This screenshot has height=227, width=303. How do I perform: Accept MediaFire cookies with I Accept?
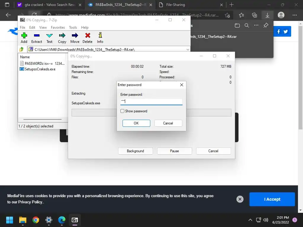pyautogui.click(x=272, y=199)
